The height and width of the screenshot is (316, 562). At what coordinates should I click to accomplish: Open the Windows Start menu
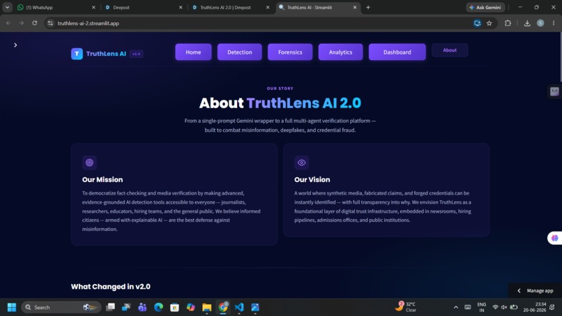(12, 308)
